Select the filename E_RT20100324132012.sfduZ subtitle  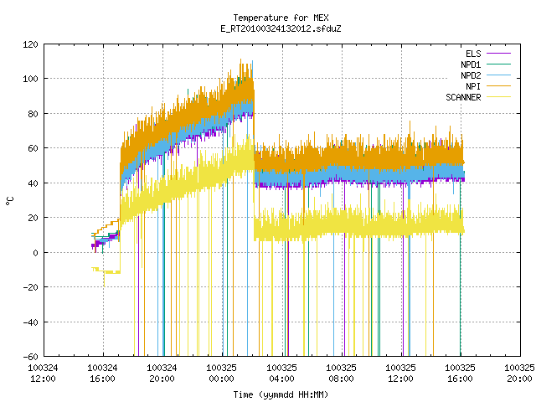tap(281, 28)
